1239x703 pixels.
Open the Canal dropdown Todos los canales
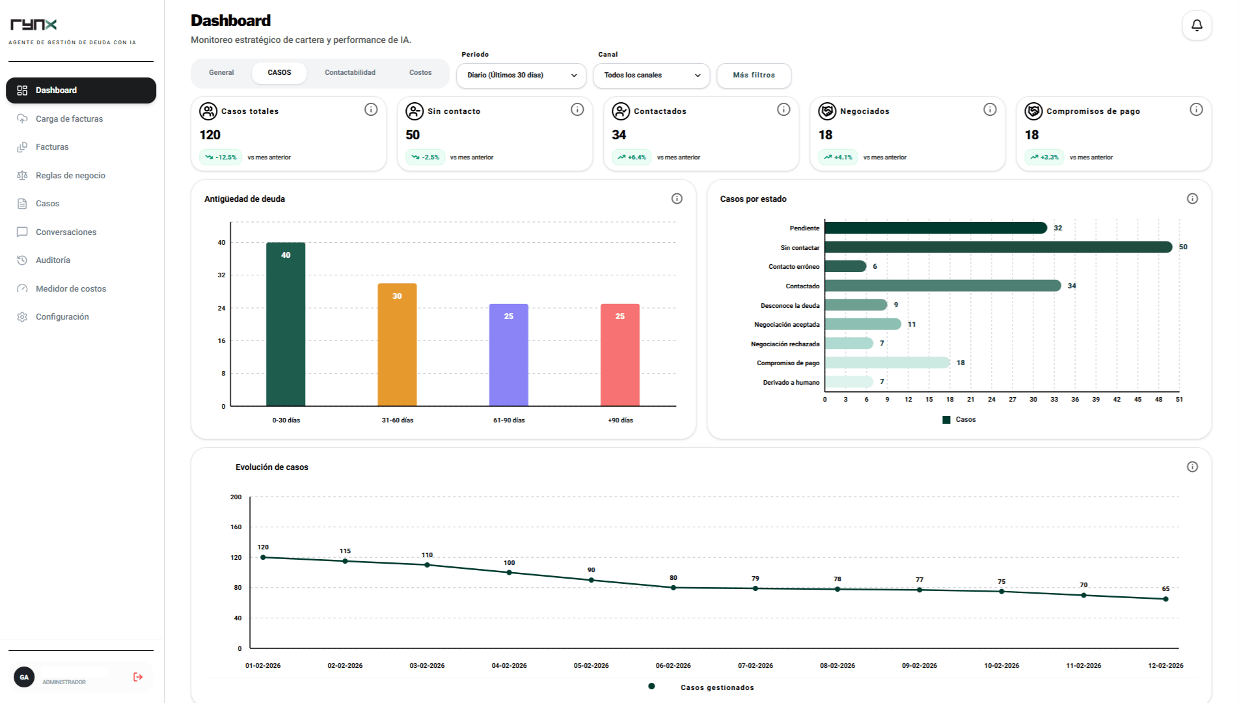coord(651,76)
